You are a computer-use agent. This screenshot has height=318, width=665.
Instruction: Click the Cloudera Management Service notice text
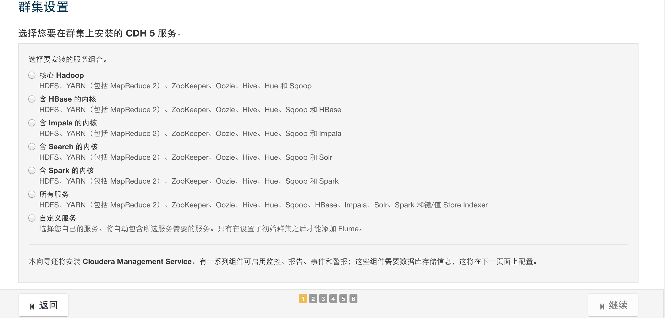point(283,262)
